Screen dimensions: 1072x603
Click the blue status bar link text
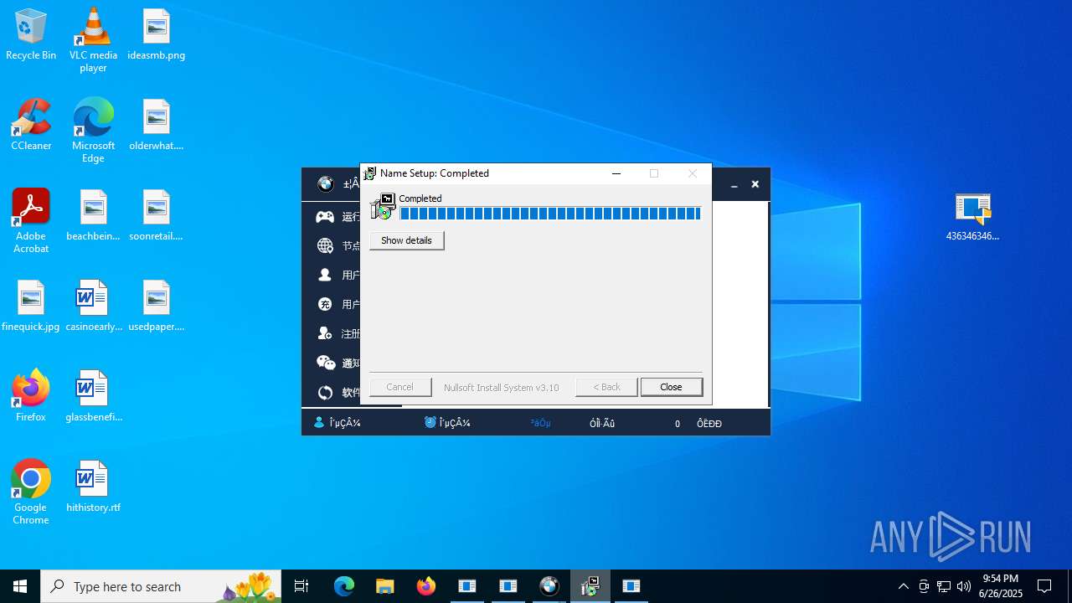click(x=541, y=424)
